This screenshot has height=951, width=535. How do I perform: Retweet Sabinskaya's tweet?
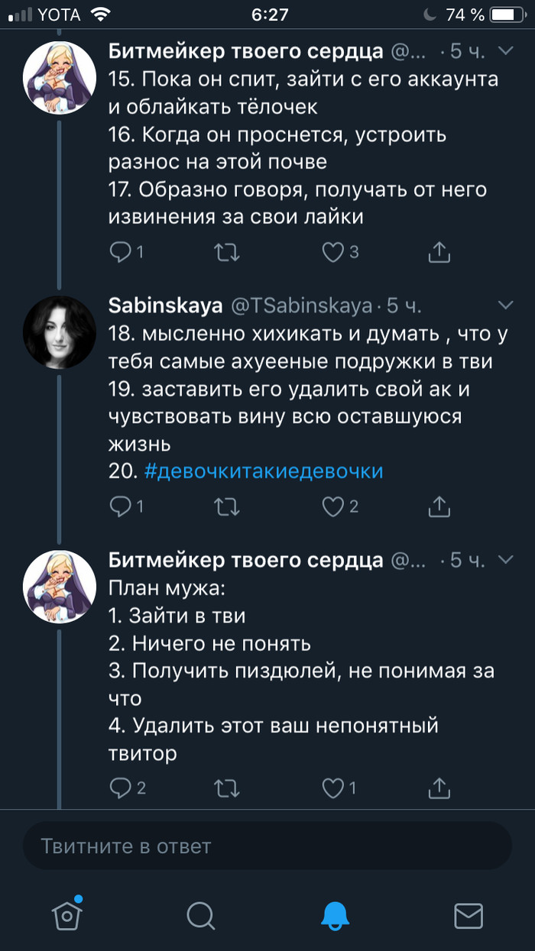click(227, 506)
